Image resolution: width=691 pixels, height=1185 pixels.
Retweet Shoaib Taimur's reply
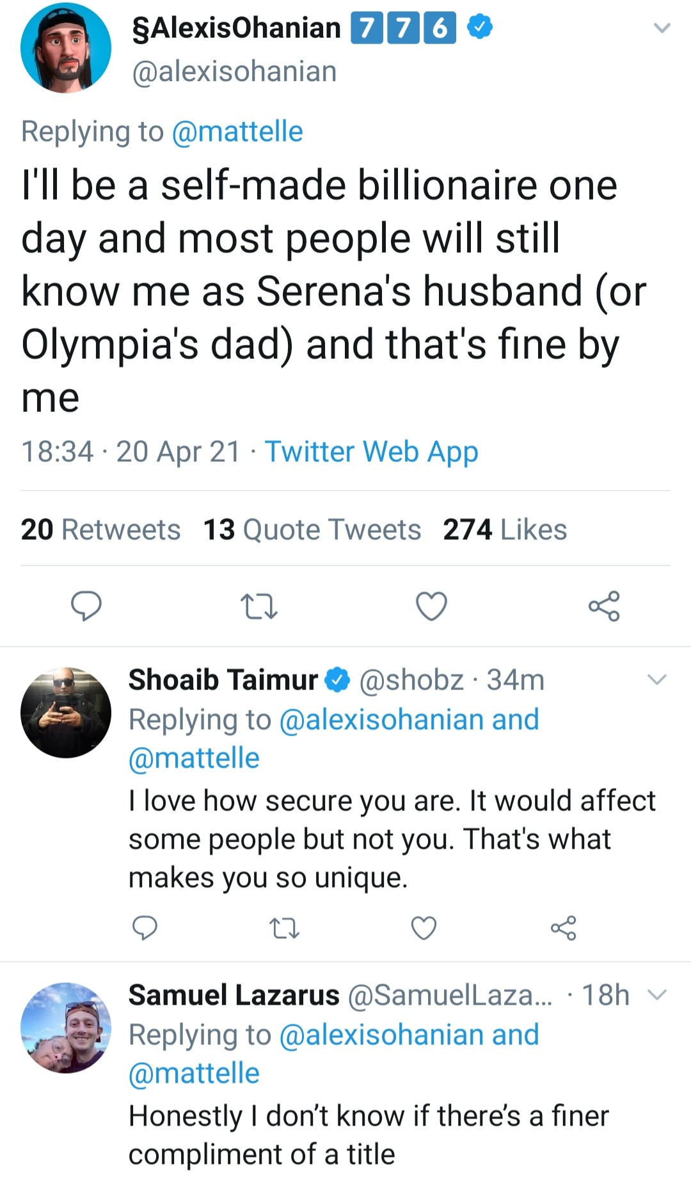pyautogui.click(x=284, y=928)
